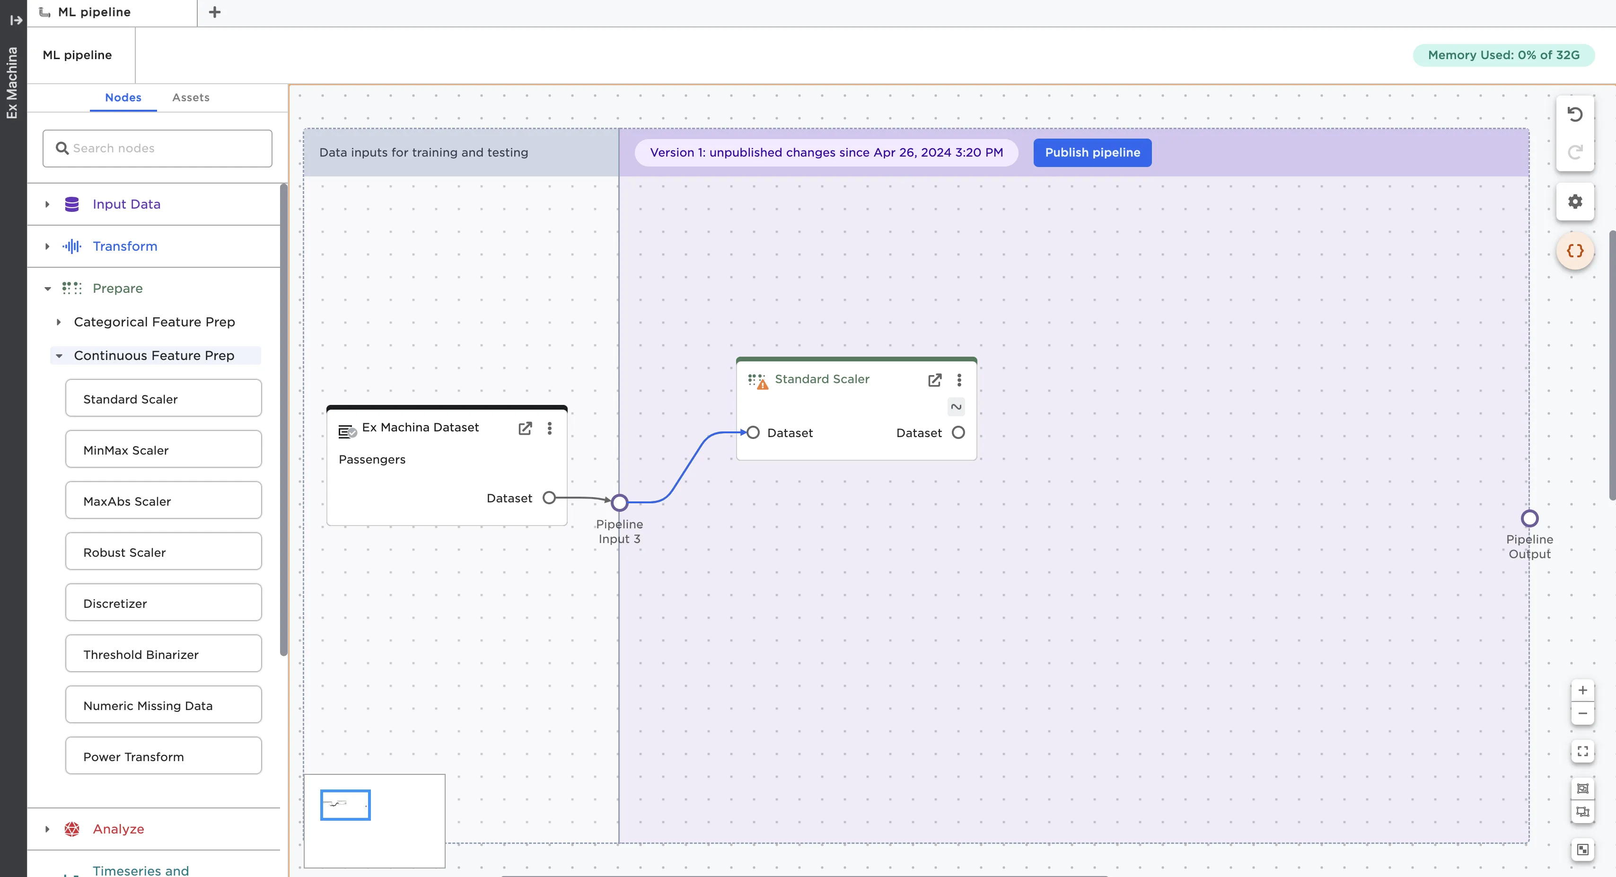Open Ex Machina Dataset node three-dot menu
The height and width of the screenshot is (877, 1616).
pyautogui.click(x=550, y=429)
